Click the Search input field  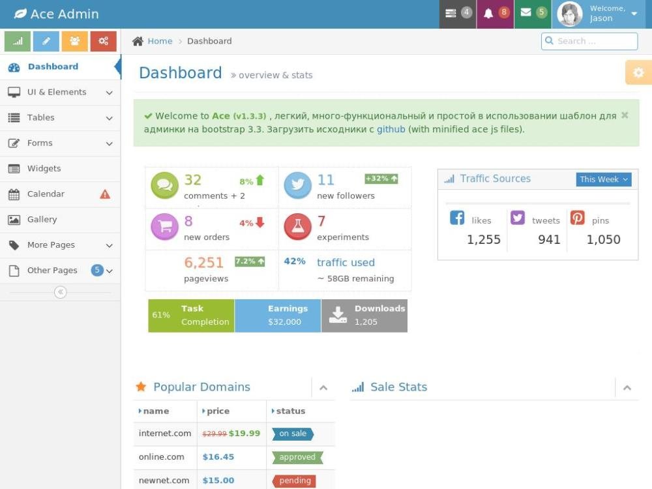tap(589, 41)
